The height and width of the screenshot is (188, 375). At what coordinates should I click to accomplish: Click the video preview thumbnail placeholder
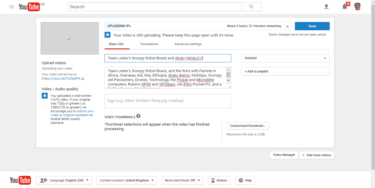pos(70,38)
